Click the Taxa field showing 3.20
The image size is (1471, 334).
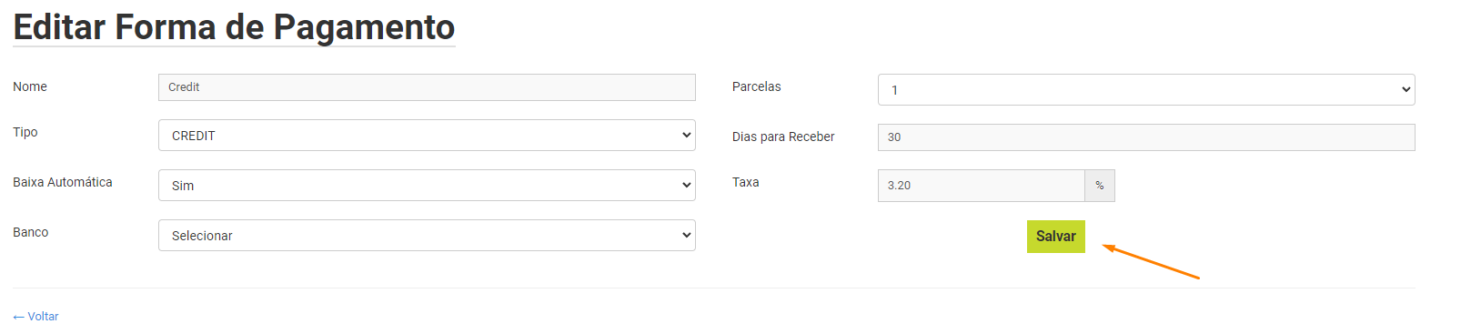click(x=981, y=186)
